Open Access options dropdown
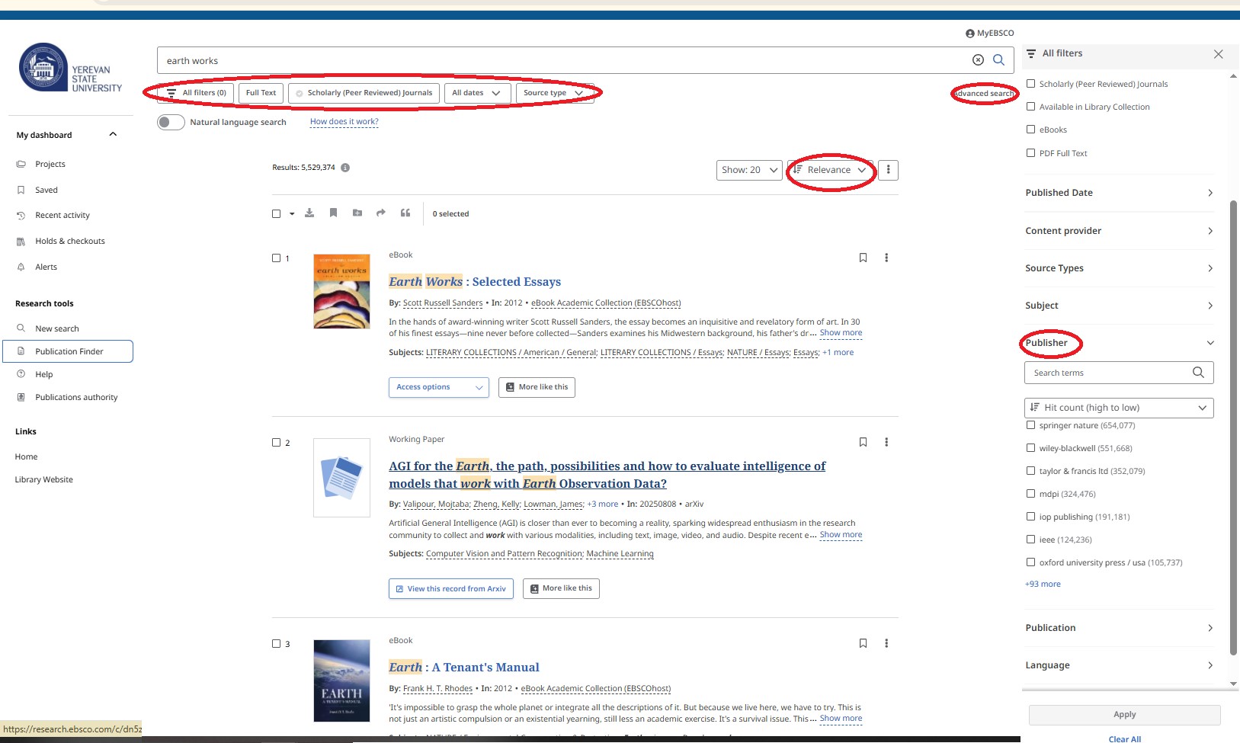 439,387
